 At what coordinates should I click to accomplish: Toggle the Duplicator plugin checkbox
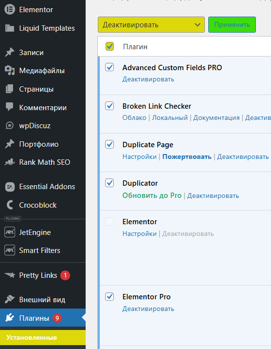point(109,183)
